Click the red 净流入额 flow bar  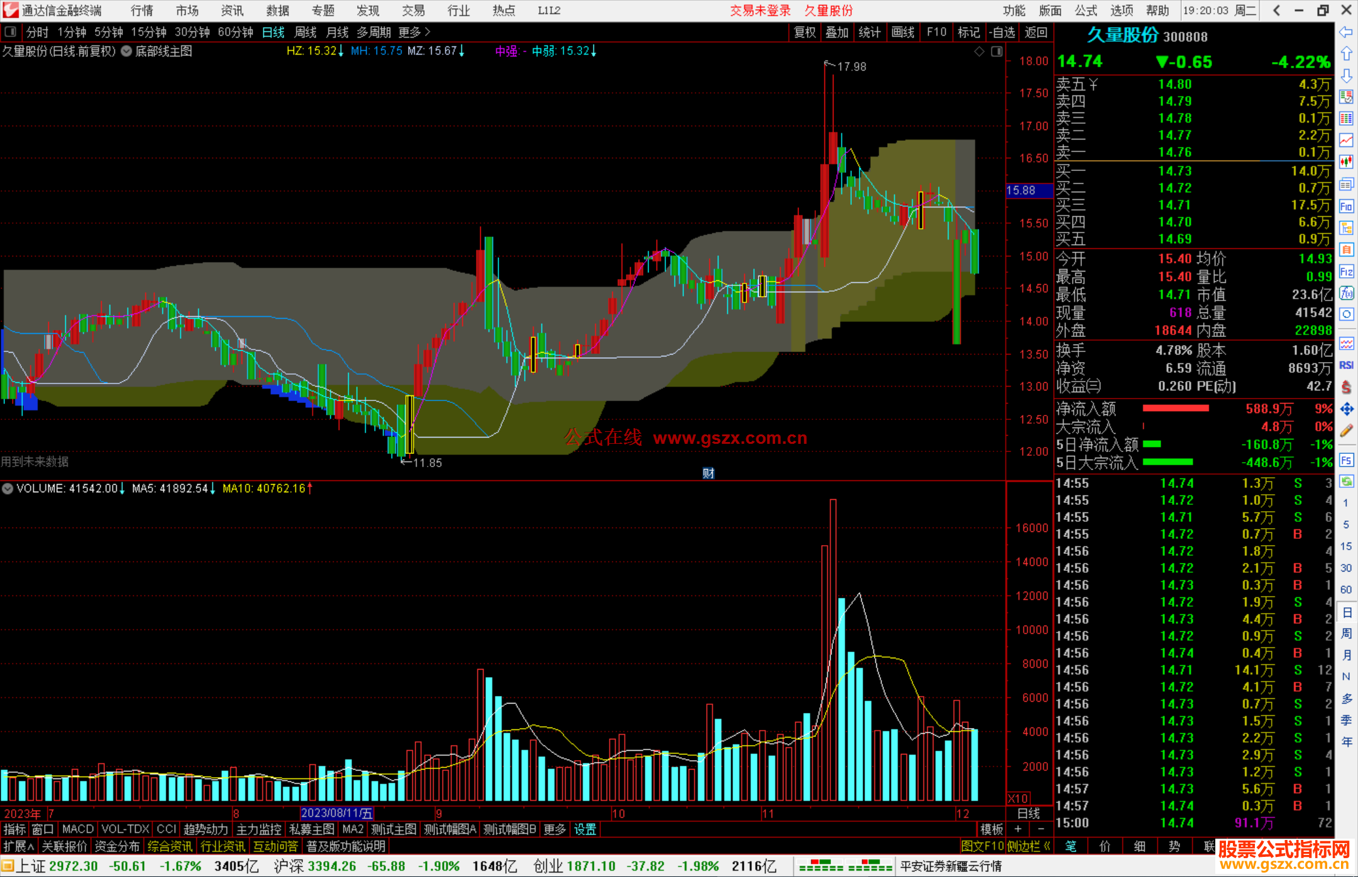tap(1175, 409)
